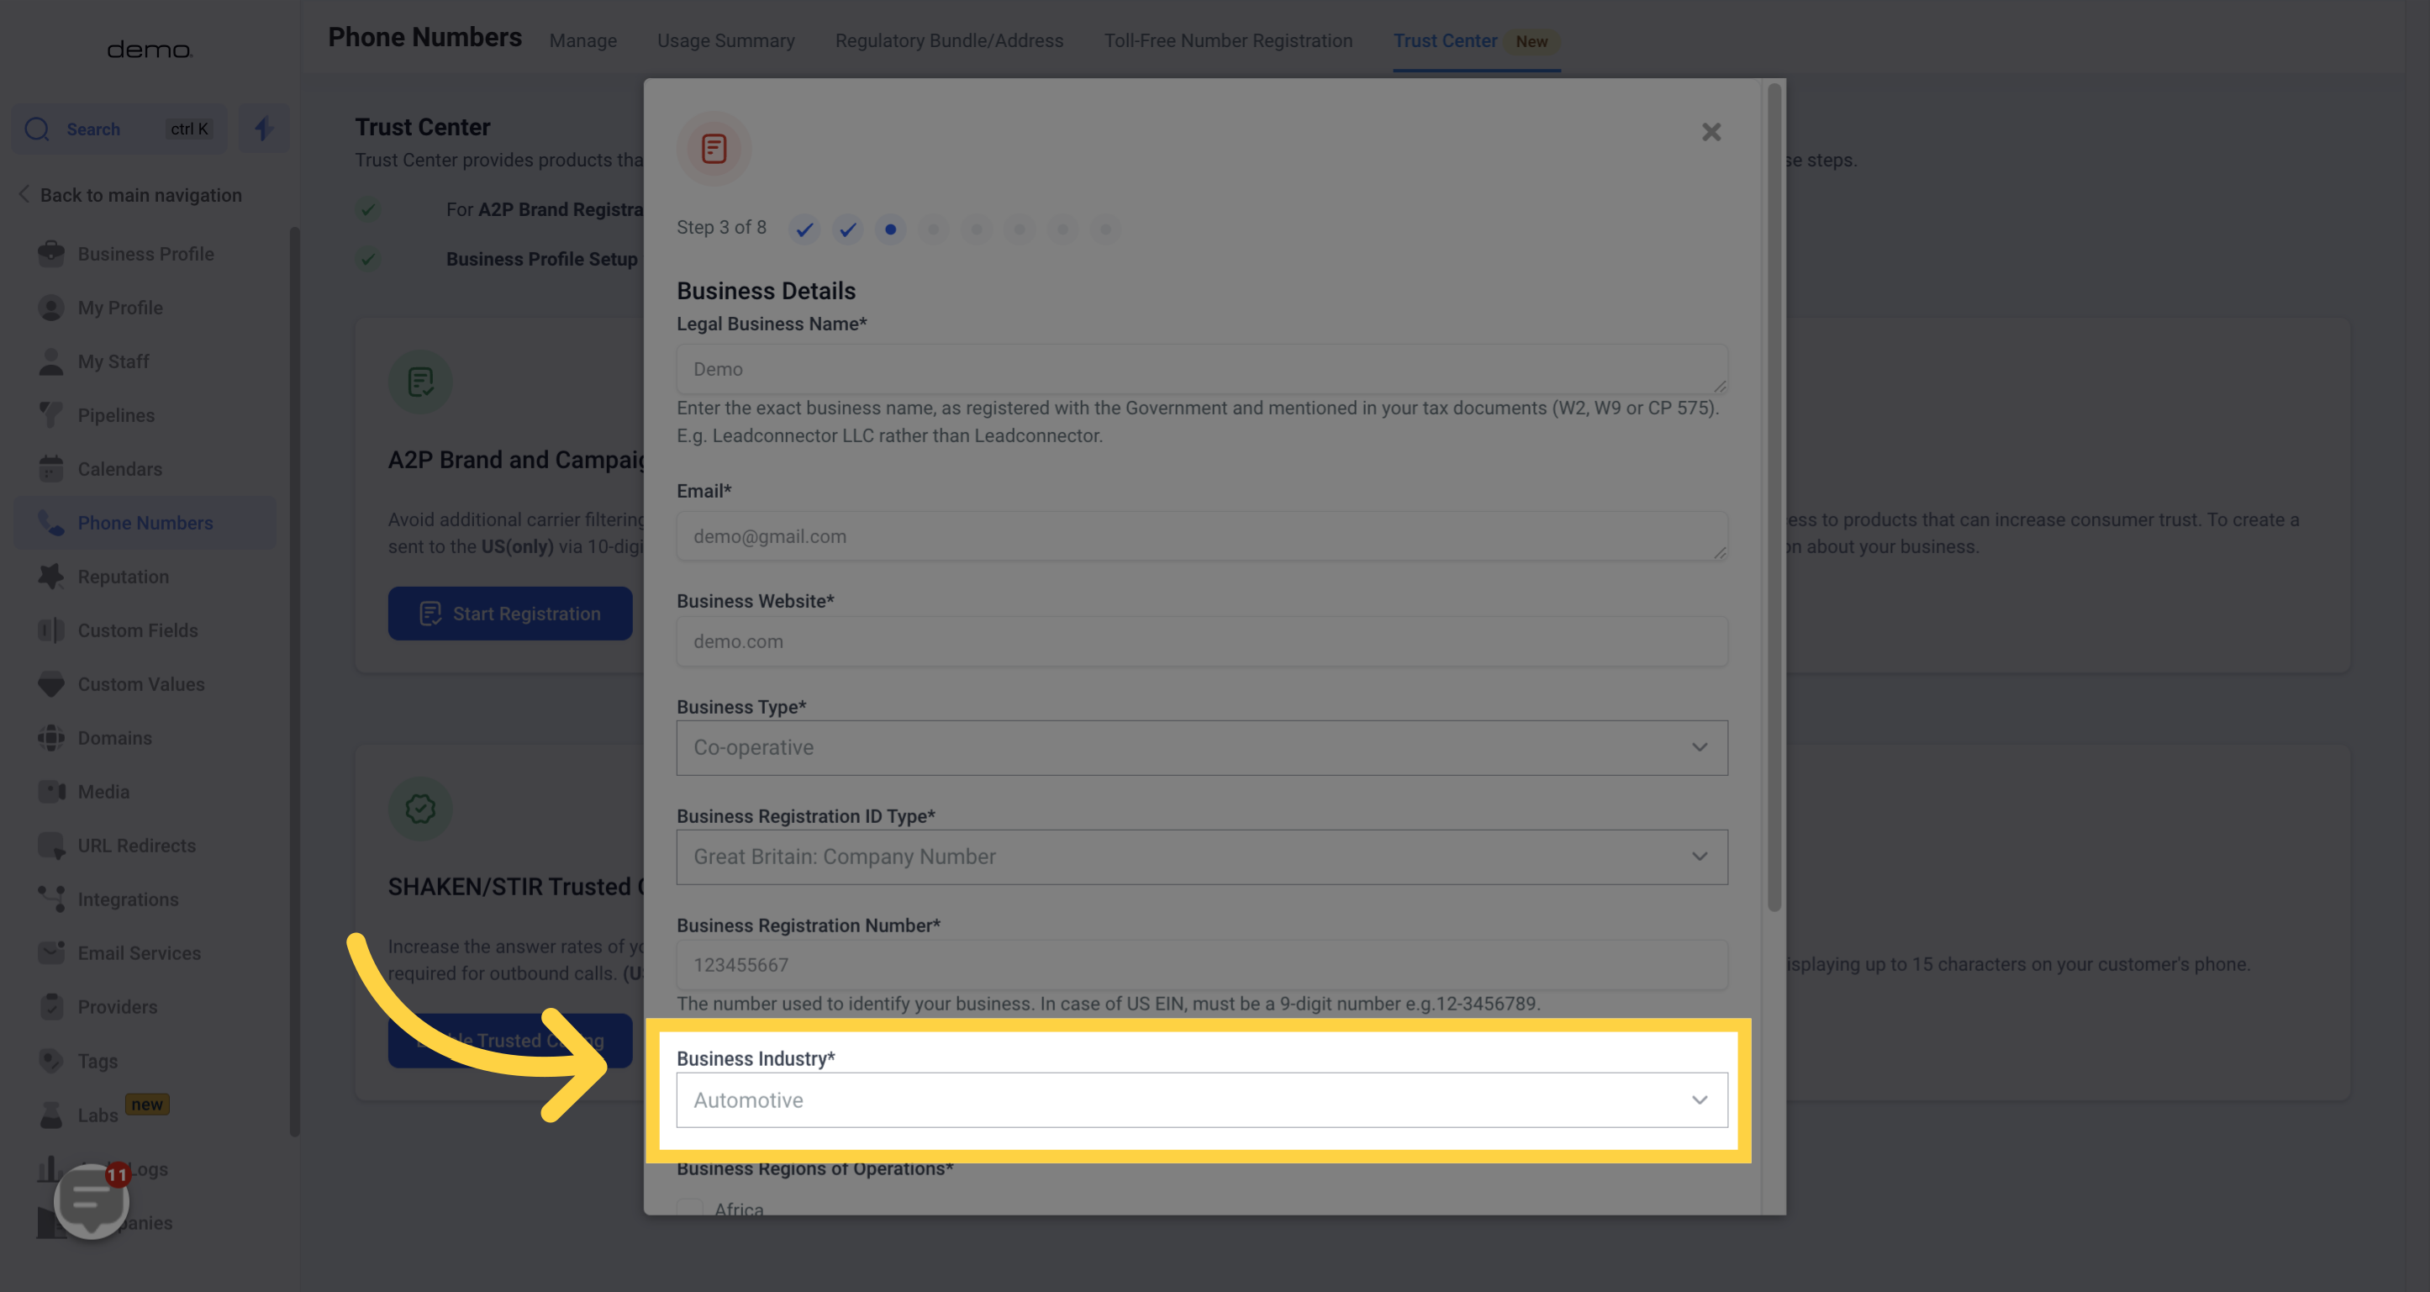Open the Business Industry dropdown showing Automotive
Viewport: 2430px width, 1292px height.
click(x=1201, y=1100)
